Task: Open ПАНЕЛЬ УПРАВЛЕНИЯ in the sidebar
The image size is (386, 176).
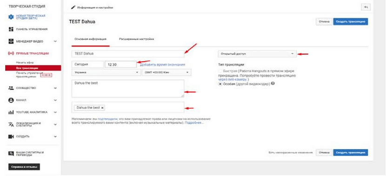Action: [32, 29]
